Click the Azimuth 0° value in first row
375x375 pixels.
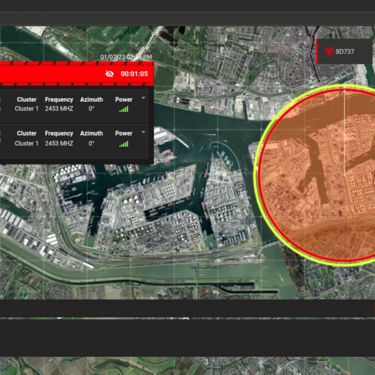tap(91, 109)
